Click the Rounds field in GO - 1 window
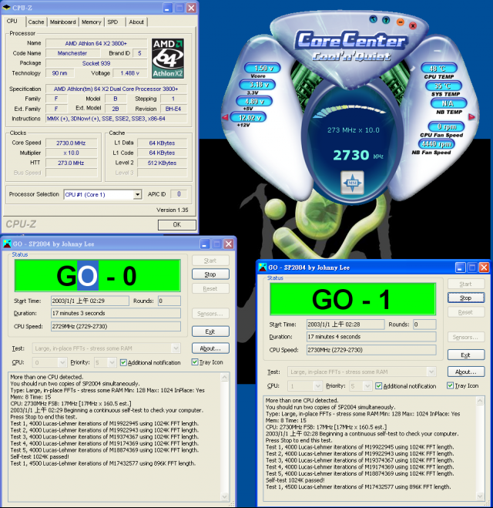The image size is (493, 508). pyautogui.click(x=424, y=325)
